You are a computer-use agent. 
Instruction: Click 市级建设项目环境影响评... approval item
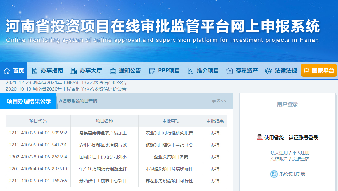[x=171, y=169]
